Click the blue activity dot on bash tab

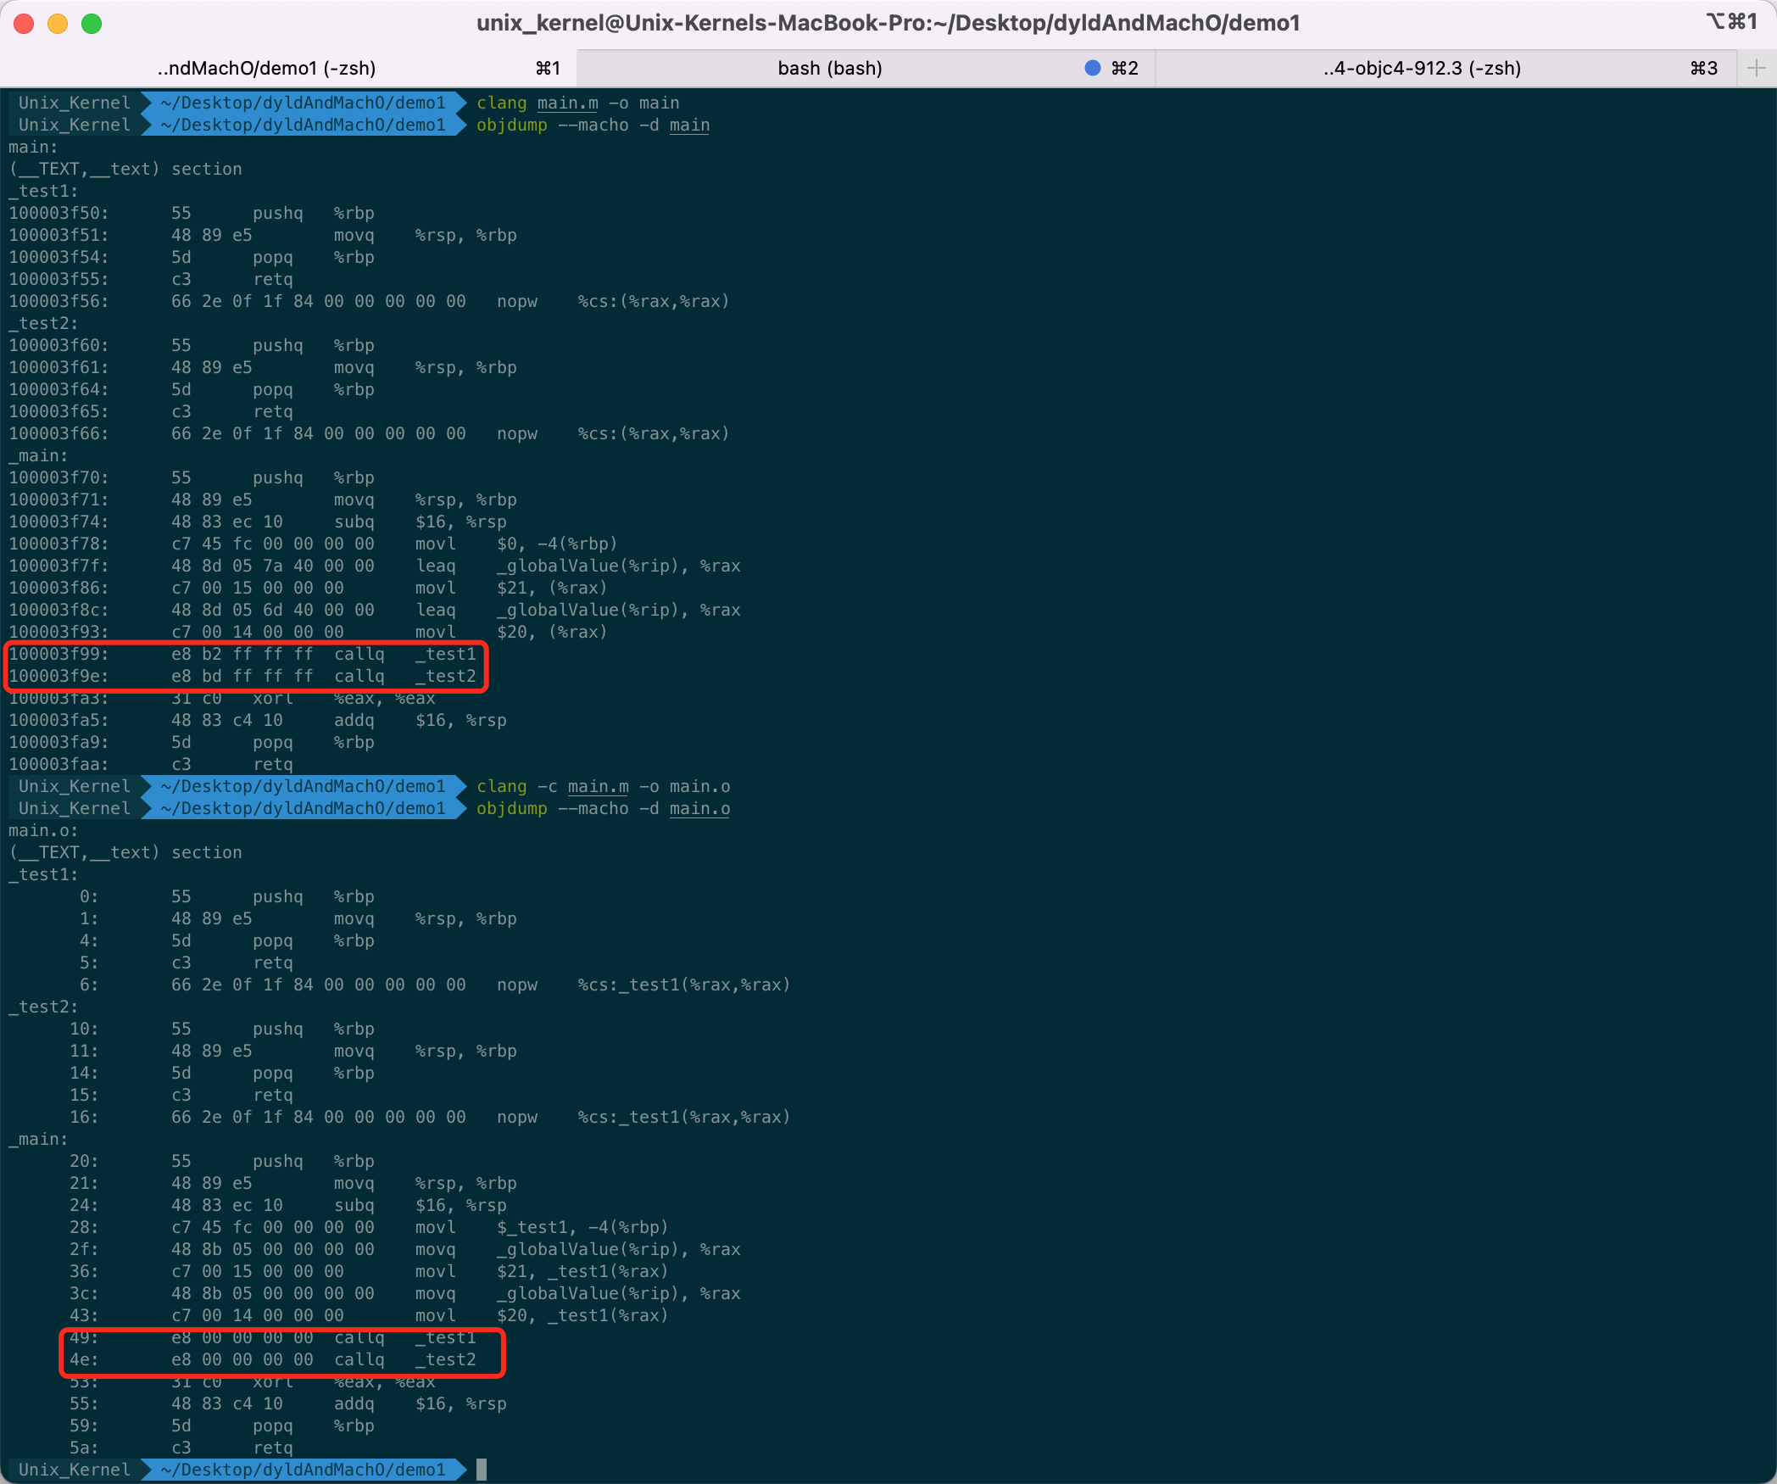[x=1092, y=68]
